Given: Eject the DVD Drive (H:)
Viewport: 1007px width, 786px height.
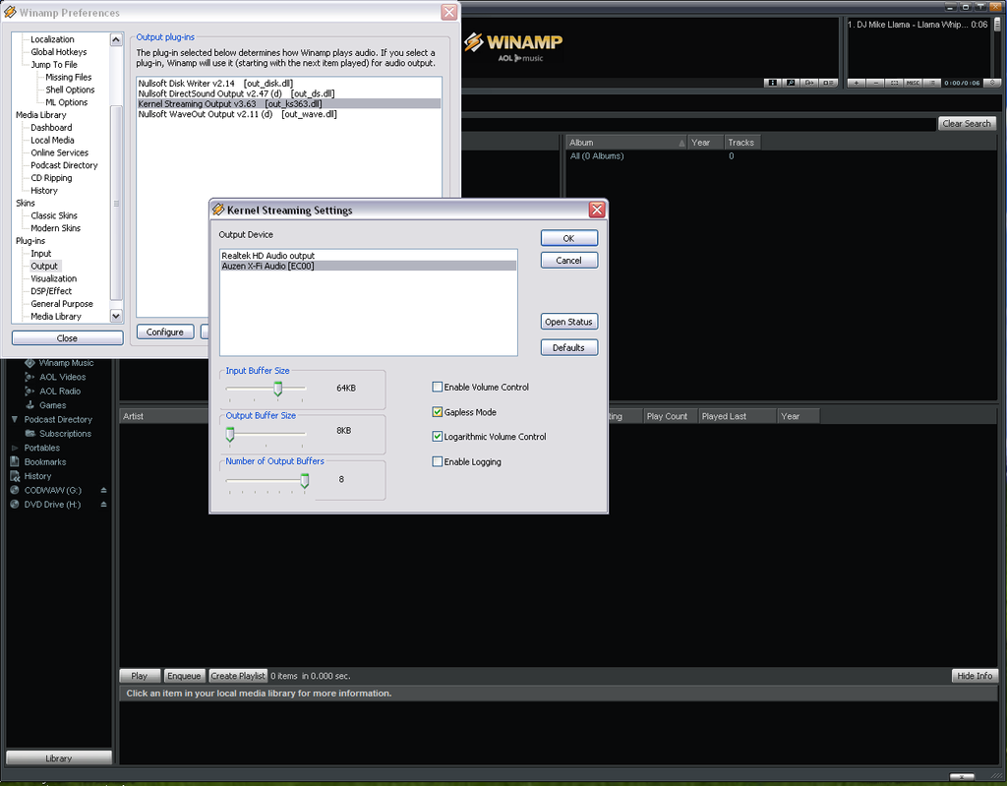Looking at the screenshot, I should pos(103,505).
